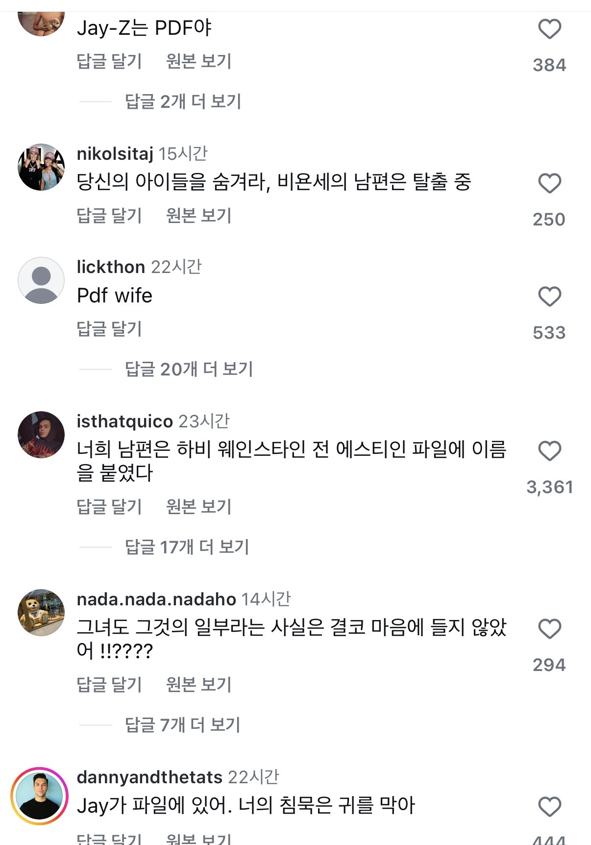View original of nada.nada.nadaho's comment
591x845 pixels.
[x=198, y=685]
